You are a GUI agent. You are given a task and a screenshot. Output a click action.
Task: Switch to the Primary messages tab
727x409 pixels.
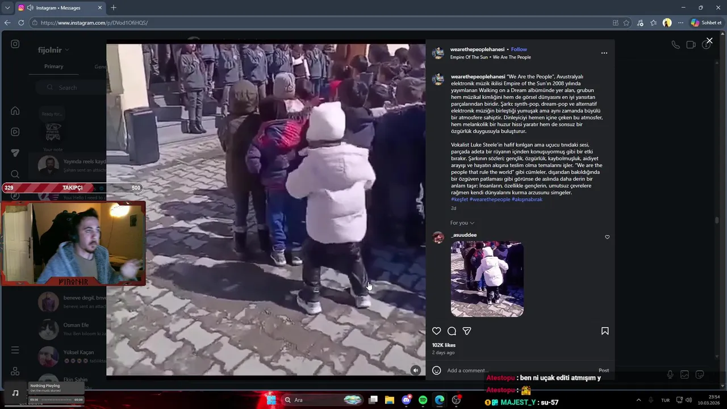pyautogui.click(x=54, y=66)
